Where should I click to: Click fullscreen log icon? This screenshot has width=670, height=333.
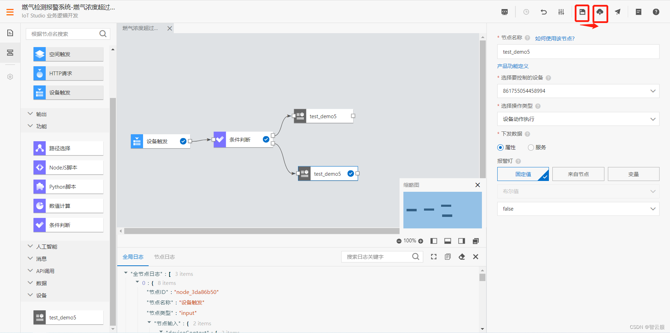pyautogui.click(x=434, y=257)
